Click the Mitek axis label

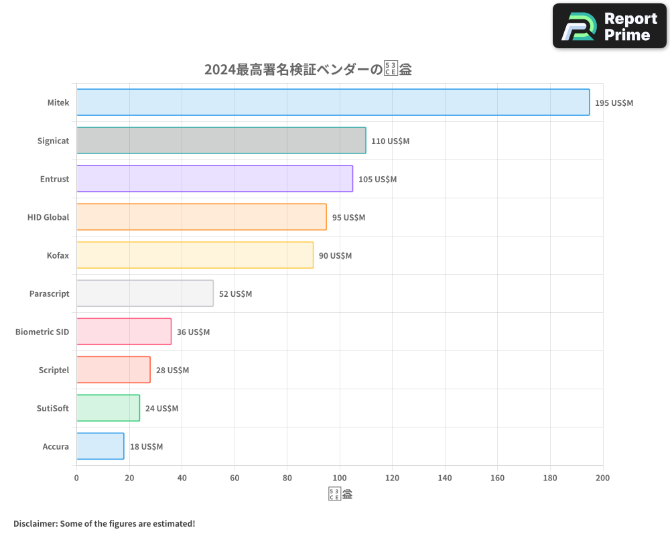pyautogui.click(x=58, y=103)
